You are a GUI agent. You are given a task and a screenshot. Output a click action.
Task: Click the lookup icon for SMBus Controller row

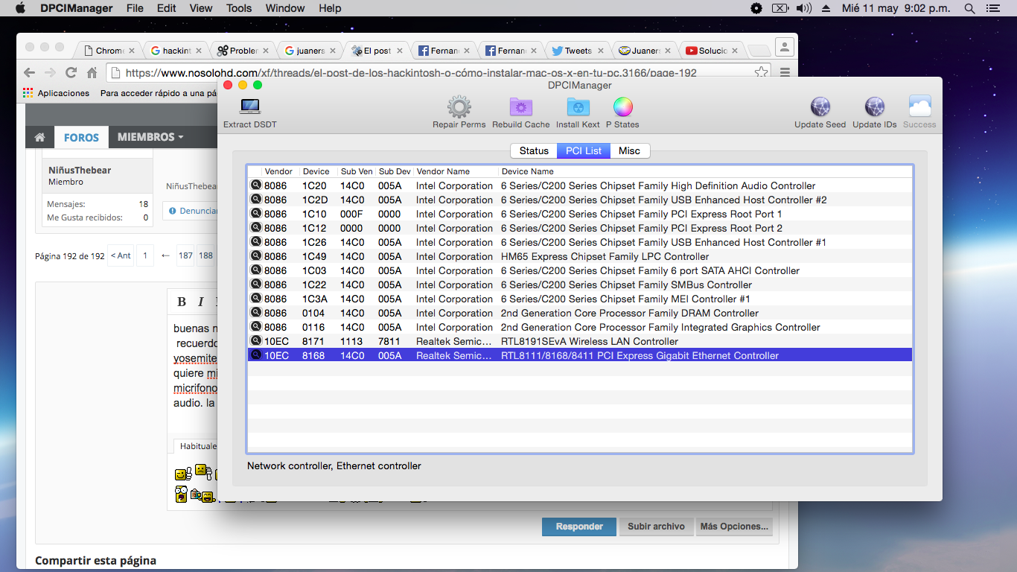point(256,285)
